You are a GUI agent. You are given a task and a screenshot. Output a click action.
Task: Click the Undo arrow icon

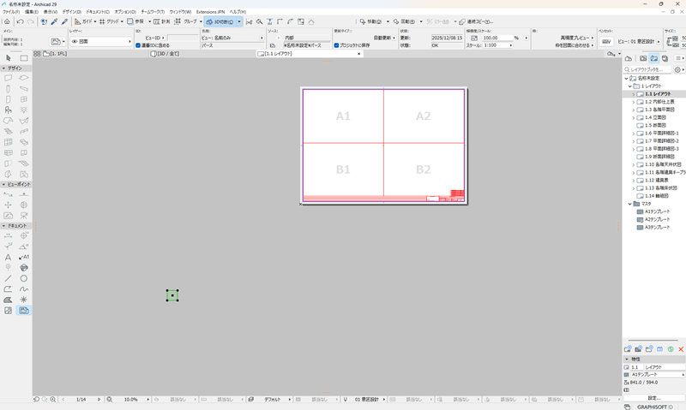(20, 21)
